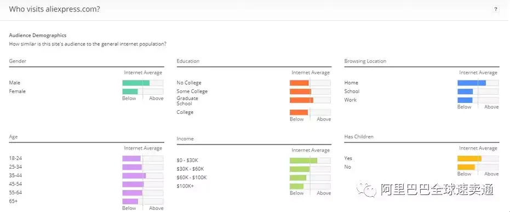
Task: Click 'Internet Average' in the Age section
Action: click(143, 148)
